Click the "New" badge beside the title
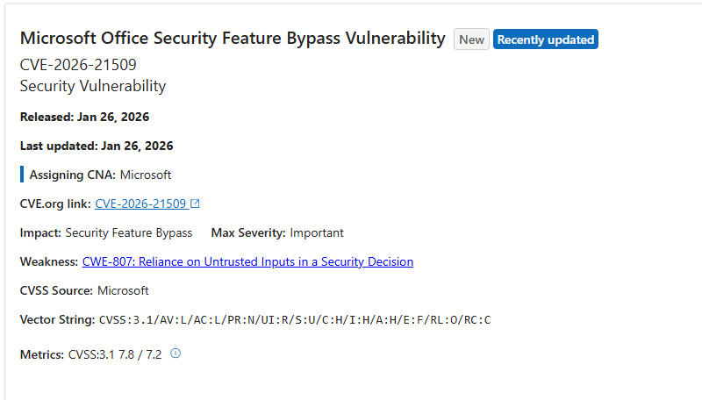Viewport: 702px width, 400px height. tap(471, 39)
